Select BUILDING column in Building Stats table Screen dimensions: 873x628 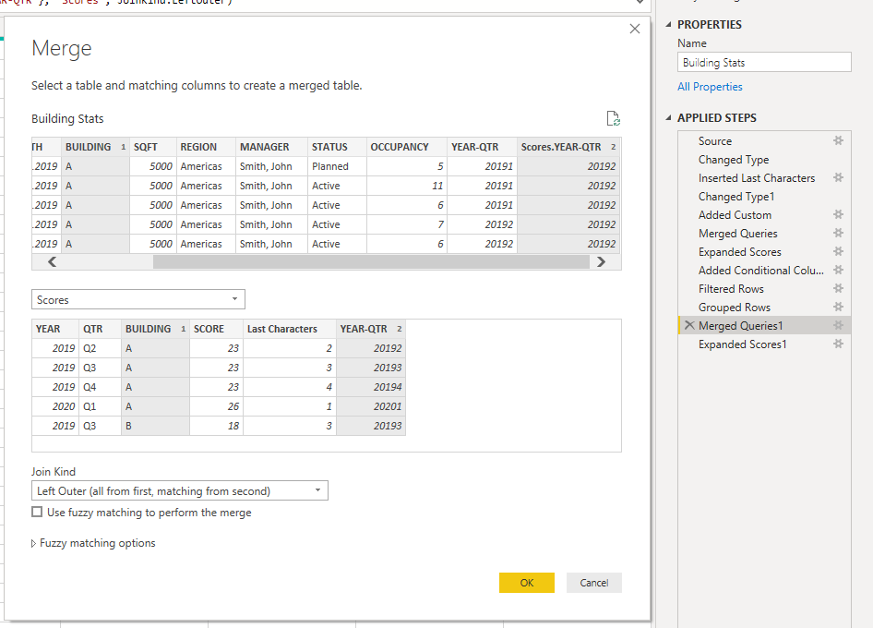click(95, 147)
